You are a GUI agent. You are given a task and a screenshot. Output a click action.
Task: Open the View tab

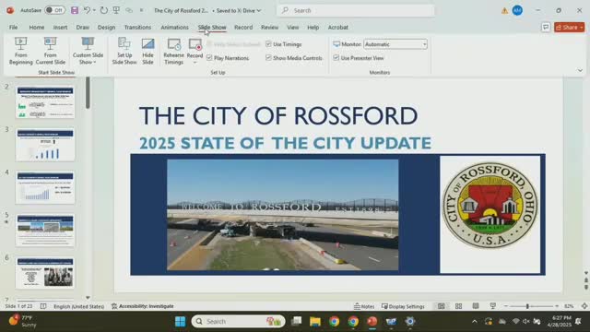(293, 27)
